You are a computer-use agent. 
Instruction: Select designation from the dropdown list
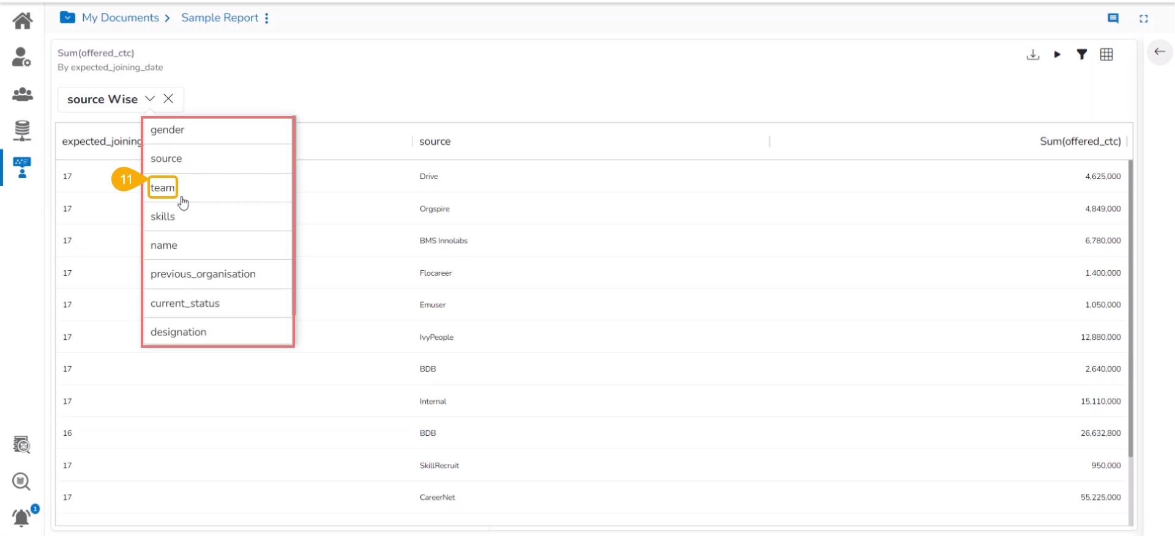coord(217,332)
